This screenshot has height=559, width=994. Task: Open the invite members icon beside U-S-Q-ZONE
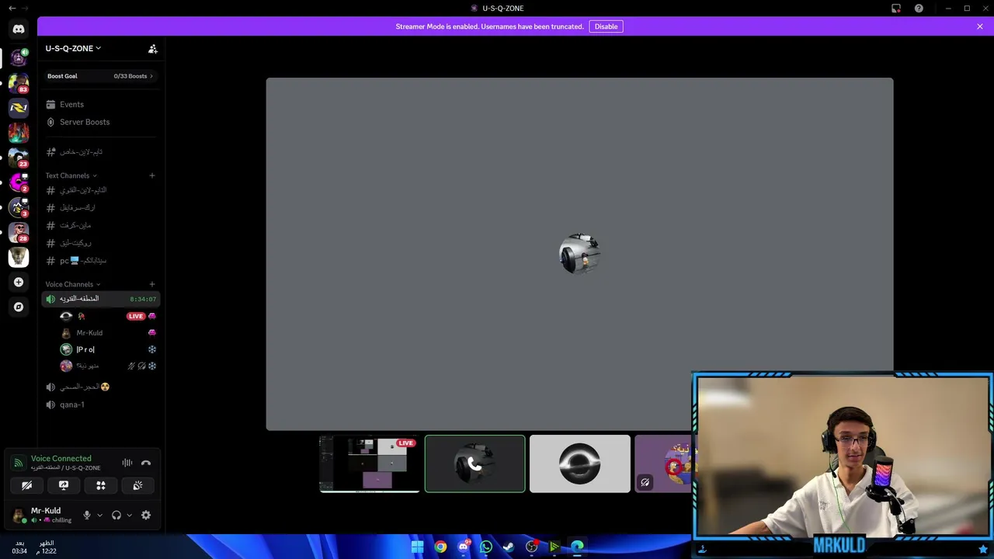(153, 48)
